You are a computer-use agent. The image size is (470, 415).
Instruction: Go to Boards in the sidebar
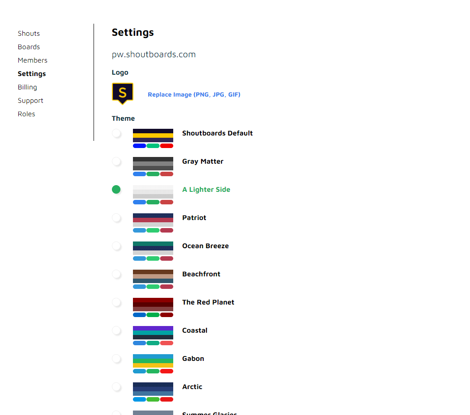pos(29,47)
